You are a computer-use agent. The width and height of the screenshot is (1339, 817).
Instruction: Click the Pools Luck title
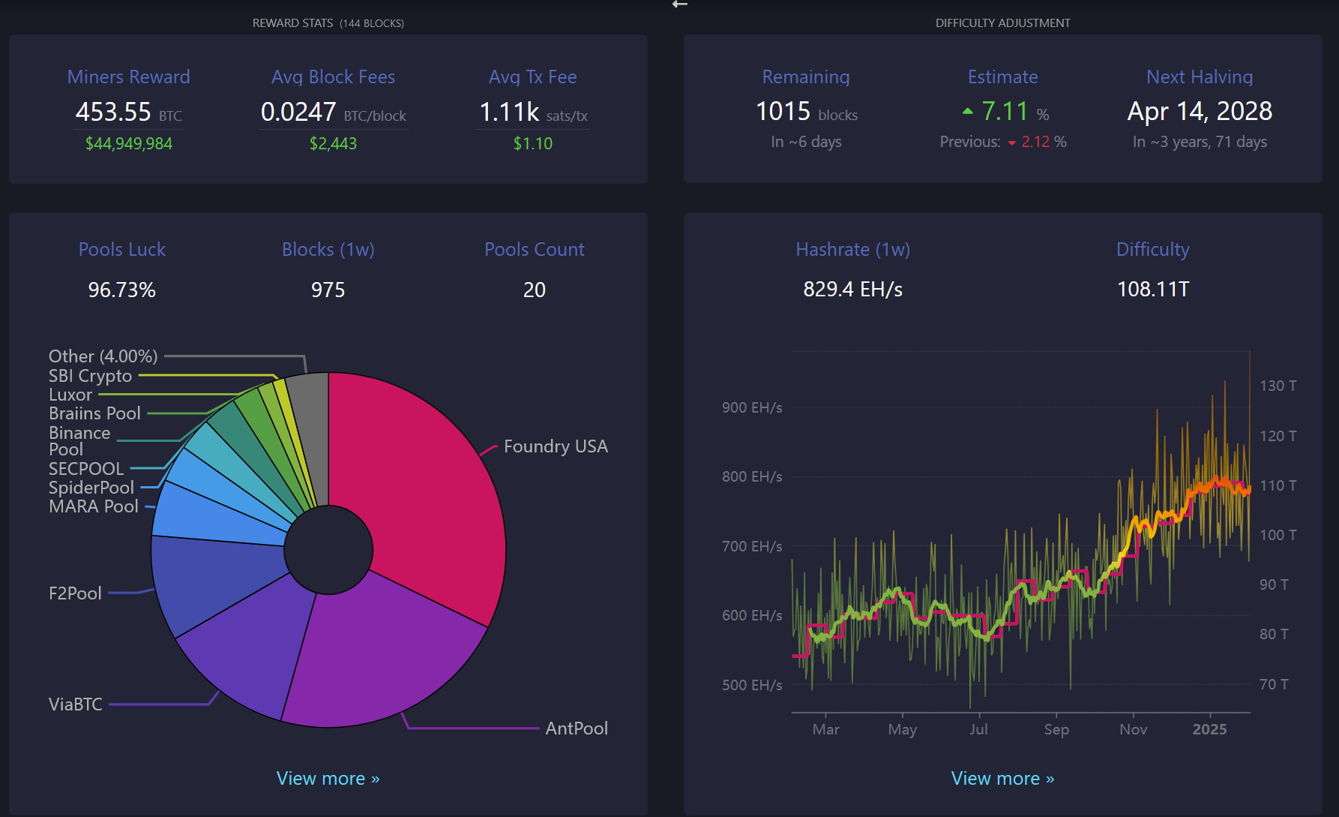point(121,249)
